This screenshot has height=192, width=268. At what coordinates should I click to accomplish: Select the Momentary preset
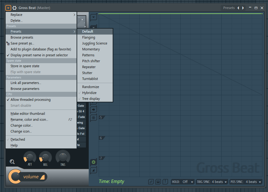click(95, 49)
